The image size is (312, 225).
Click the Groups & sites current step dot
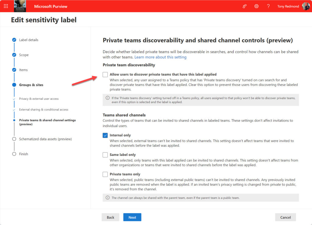point(14,85)
